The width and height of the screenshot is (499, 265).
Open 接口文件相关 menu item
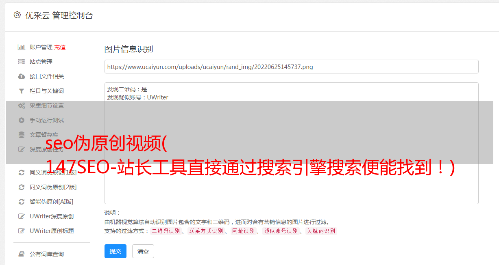pos(47,76)
